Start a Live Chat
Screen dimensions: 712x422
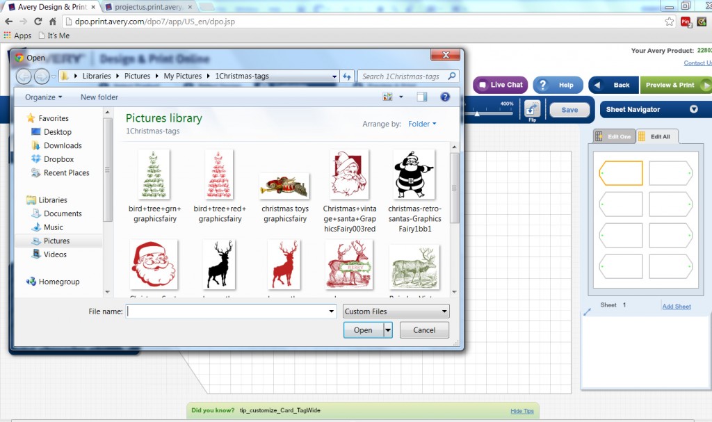pyautogui.click(x=501, y=85)
